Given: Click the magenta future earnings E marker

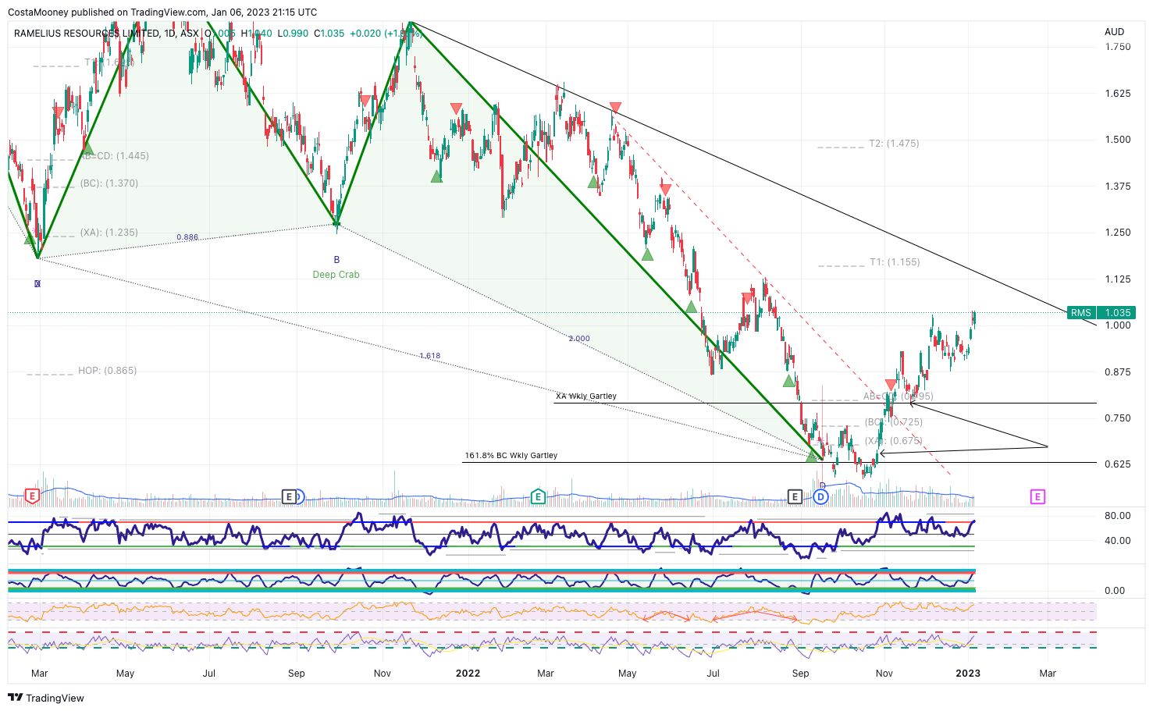Looking at the screenshot, I should [x=1037, y=496].
